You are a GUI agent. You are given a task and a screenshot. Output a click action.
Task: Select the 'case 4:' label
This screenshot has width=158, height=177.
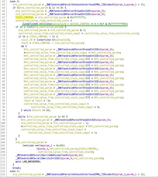click(15, 1)
